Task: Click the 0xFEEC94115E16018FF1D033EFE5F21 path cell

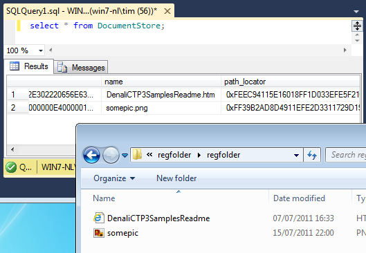Action: point(291,95)
